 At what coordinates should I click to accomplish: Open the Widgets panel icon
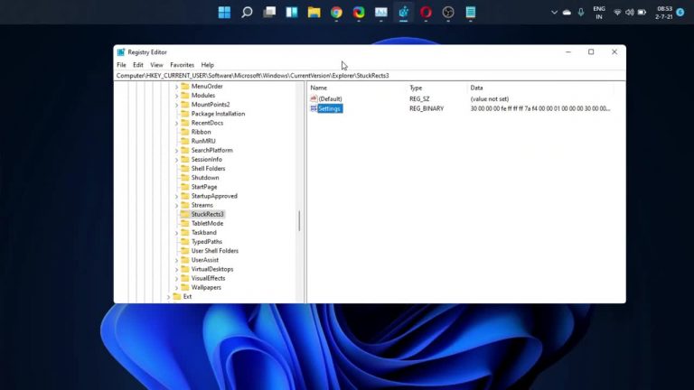point(292,13)
